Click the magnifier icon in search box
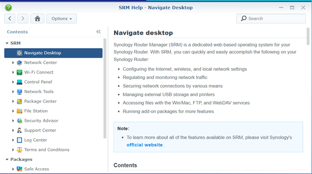This screenshot has width=312, height=174. click(244, 18)
